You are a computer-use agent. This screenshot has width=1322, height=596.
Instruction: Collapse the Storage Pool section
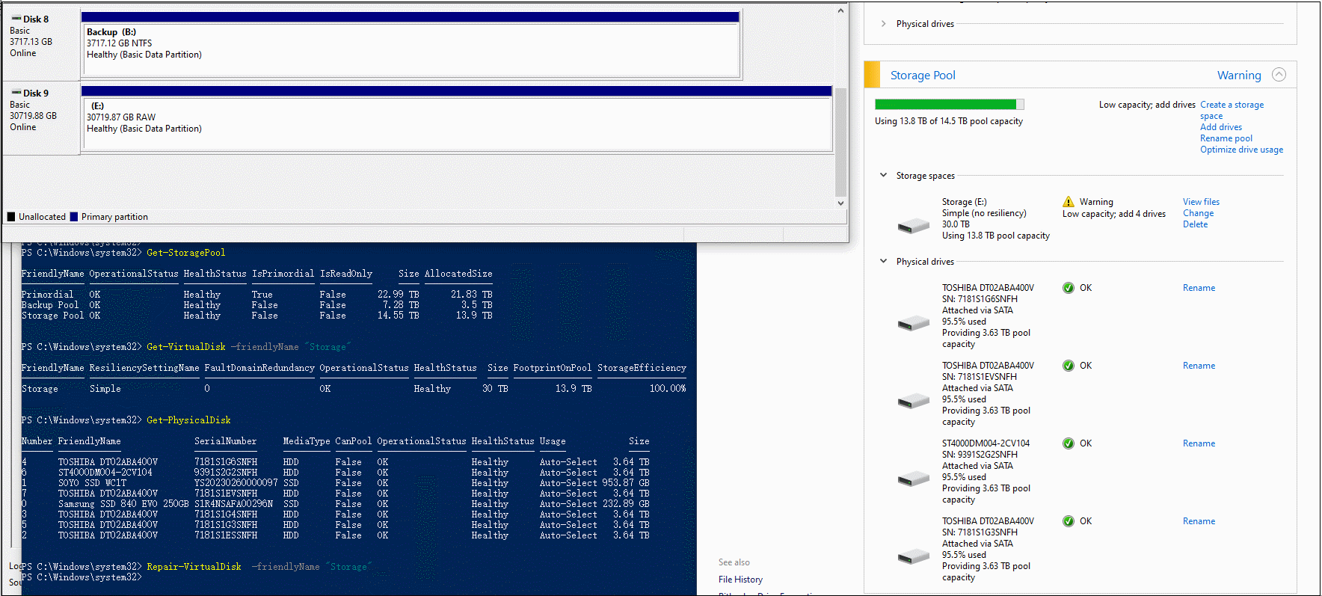[1279, 75]
